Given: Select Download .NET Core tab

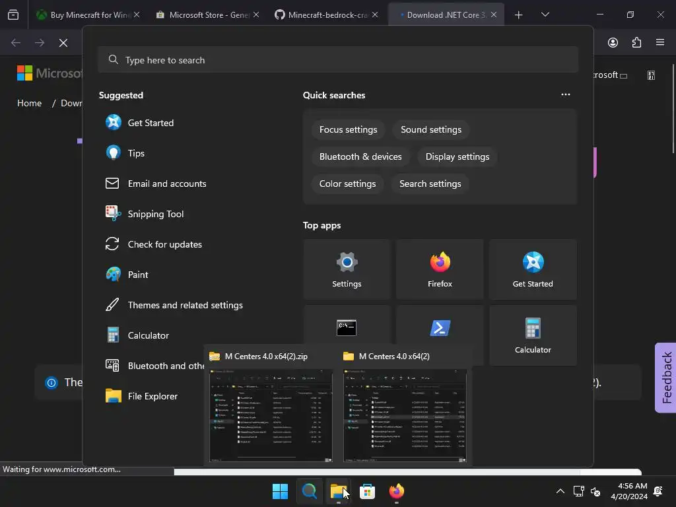Looking at the screenshot, I should pos(446,15).
